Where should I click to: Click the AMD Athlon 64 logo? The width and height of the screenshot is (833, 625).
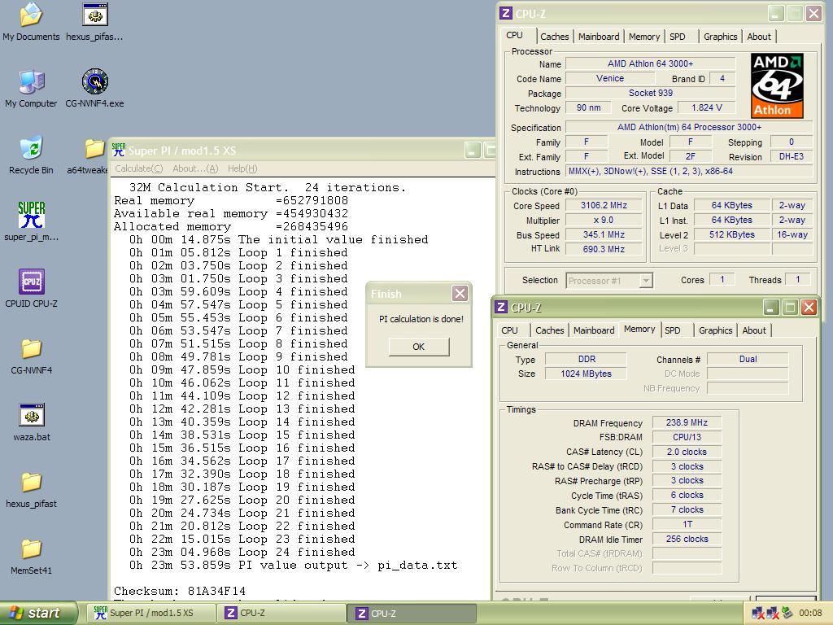777,85
